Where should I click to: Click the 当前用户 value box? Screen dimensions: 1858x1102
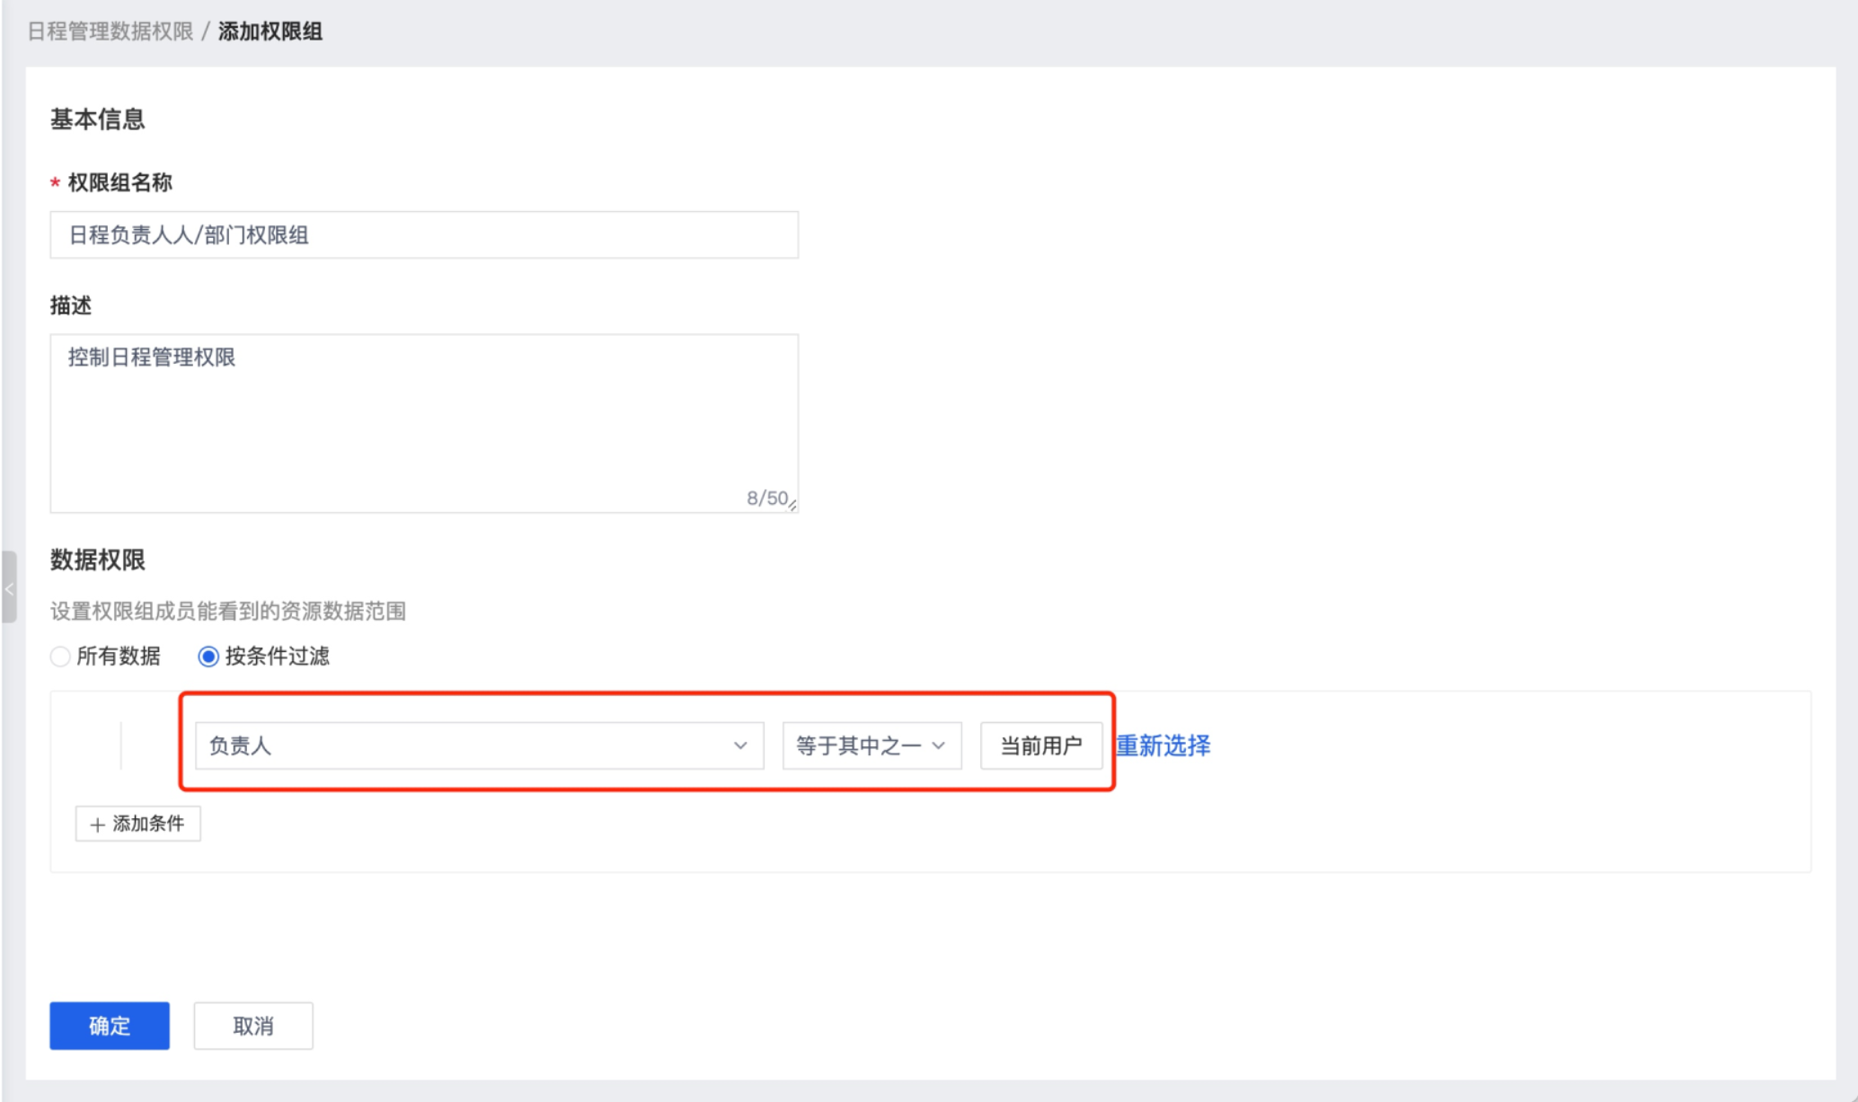click(x=1040, y=745)
